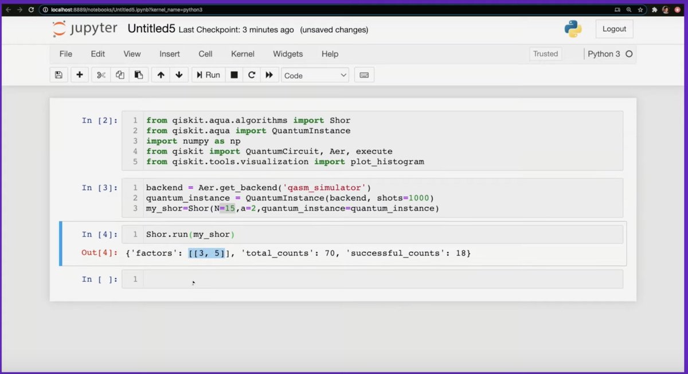This screenshot has height=374, width=688.
Task: Click the In [3] prompt label
Action: [99, 187]
